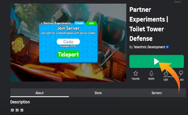Click the Favorite star icon
Viewport: 188px width, 115px height.
[136, 73]
